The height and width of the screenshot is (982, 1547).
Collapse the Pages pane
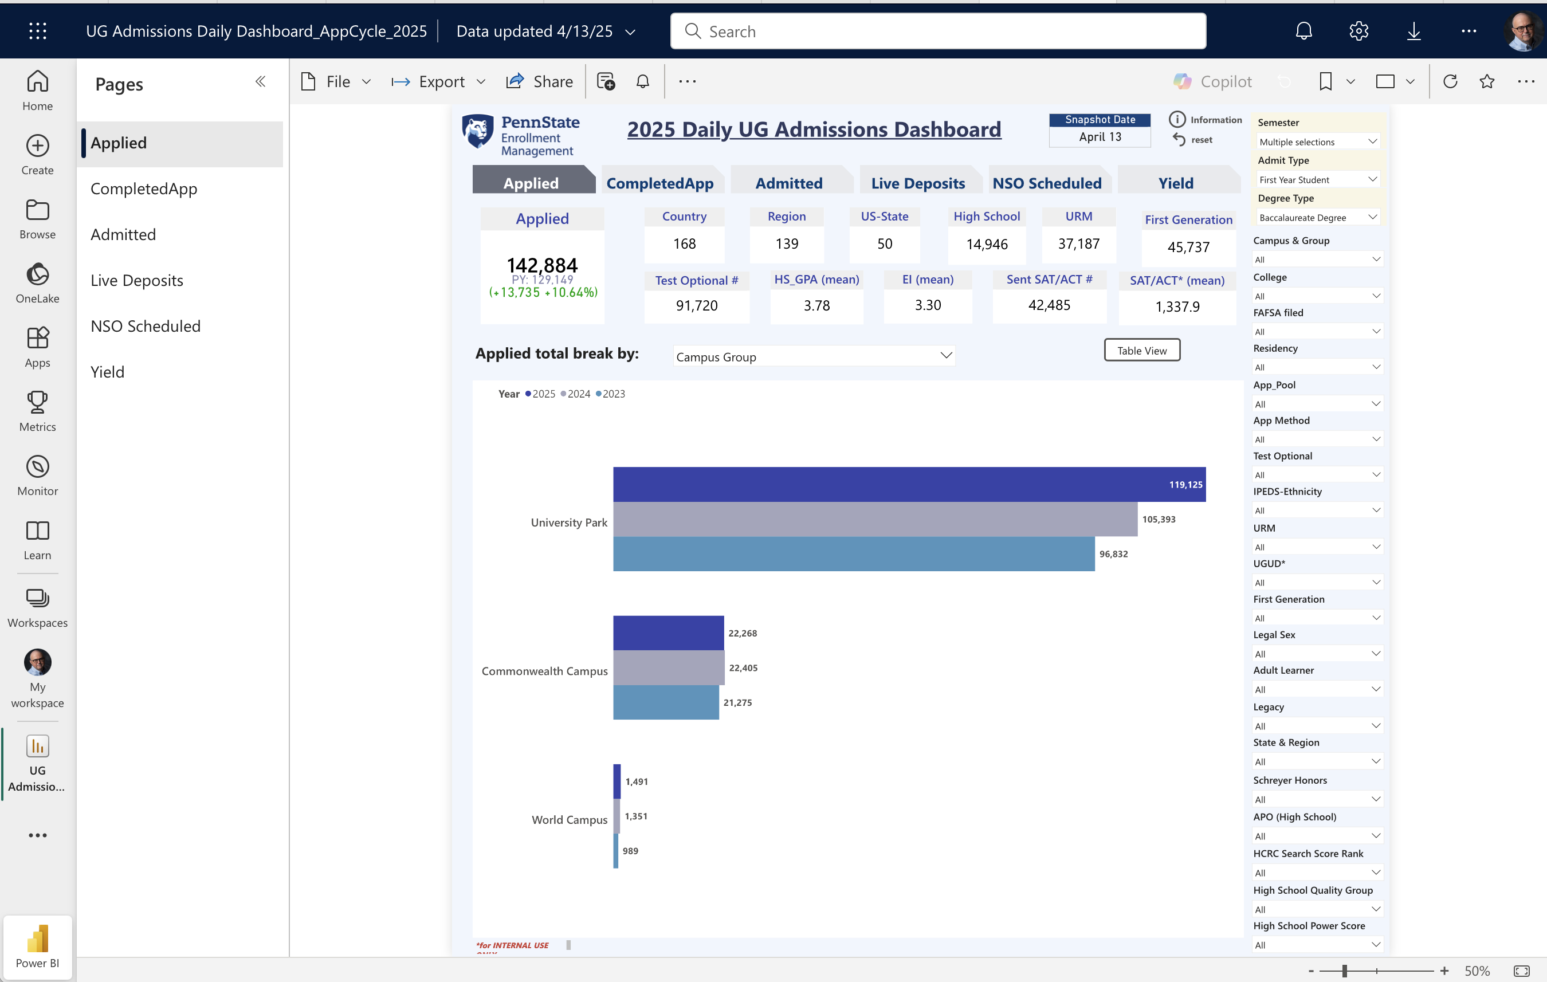click(260, 81)
